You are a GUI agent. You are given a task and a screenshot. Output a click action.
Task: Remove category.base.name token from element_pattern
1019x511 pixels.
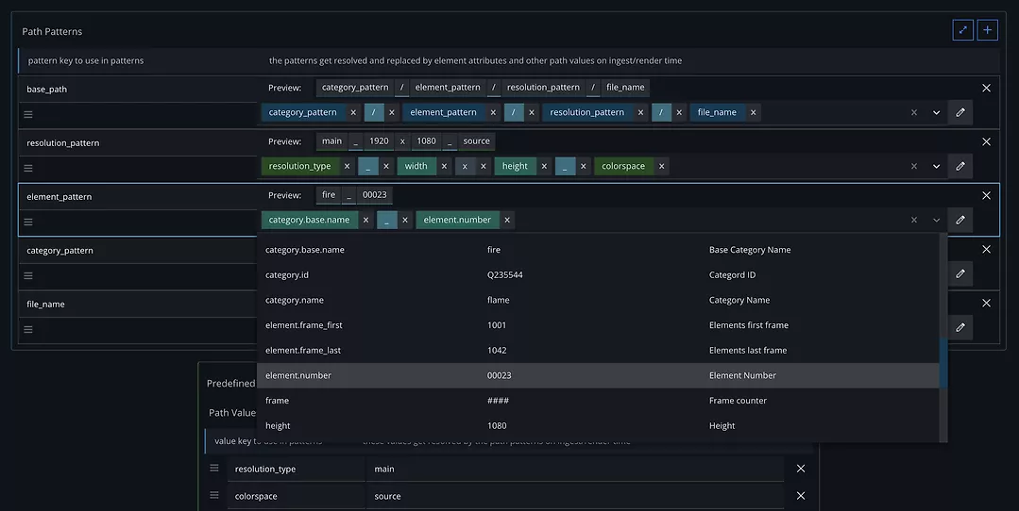(365, 220)
